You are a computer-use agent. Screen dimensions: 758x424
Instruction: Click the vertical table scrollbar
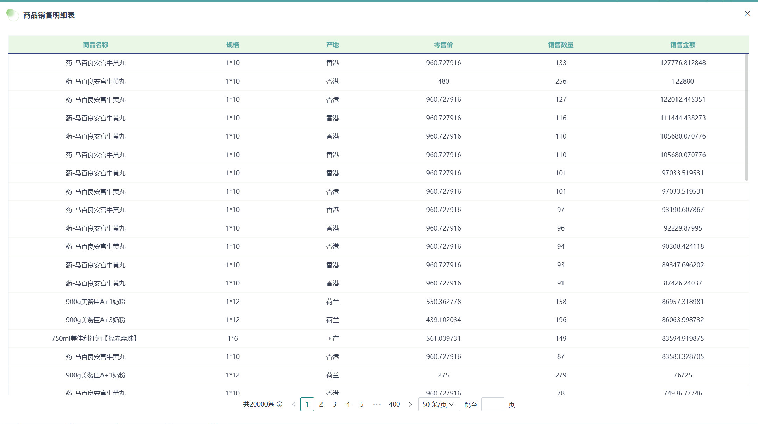(746, 117)
